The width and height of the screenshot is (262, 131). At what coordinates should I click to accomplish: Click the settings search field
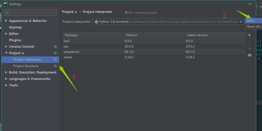[x=30, y=13]
